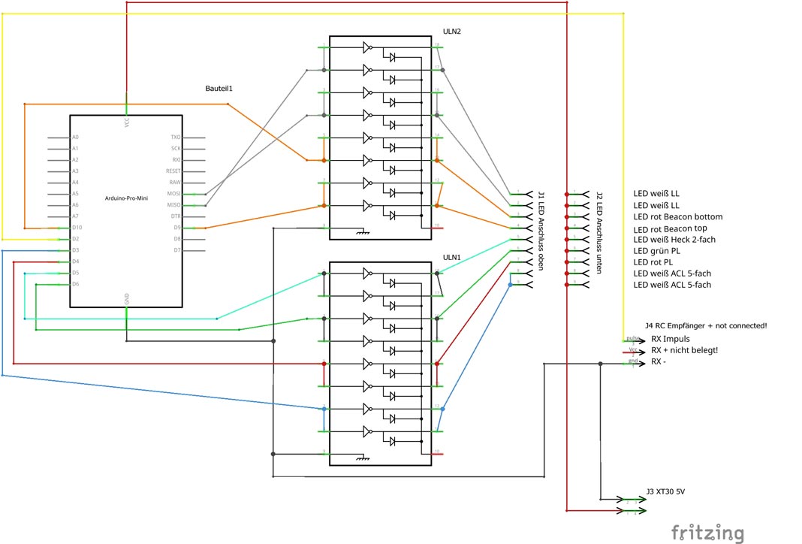Select the topmost inverter symbol in ULN1
Image resolution: width=802 pixels, height=544 pixels.
[x=366, y=273]
